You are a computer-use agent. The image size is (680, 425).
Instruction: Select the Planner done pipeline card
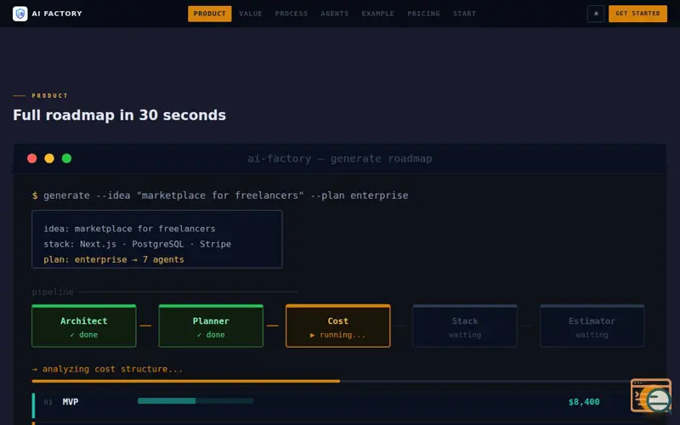[211, 326]
